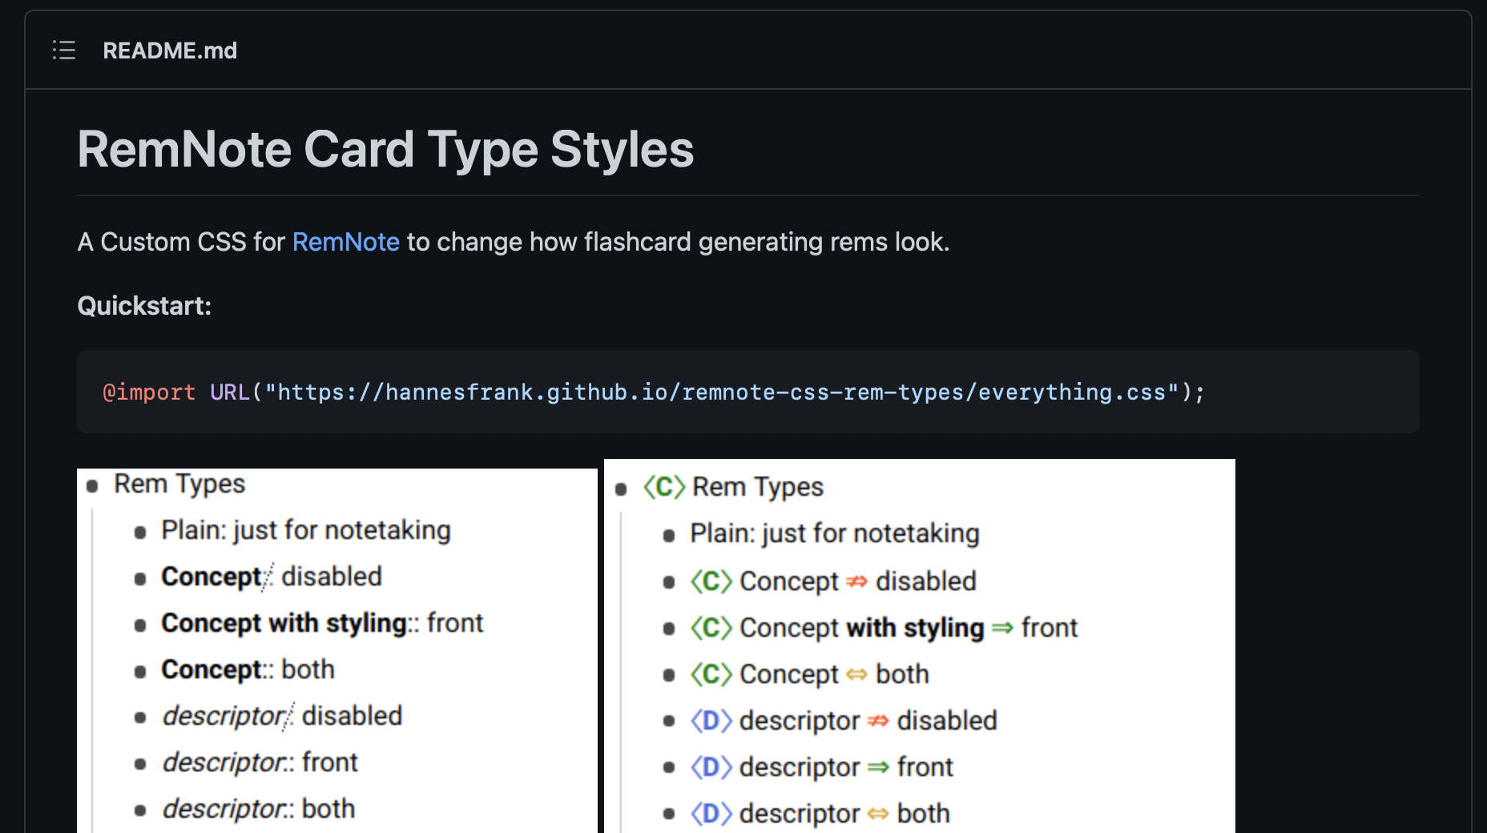This screenshot has width=1487, height=833.
Task: Click 'Plain: just for notetaking' in left image
Action: [x=306, y=530]
